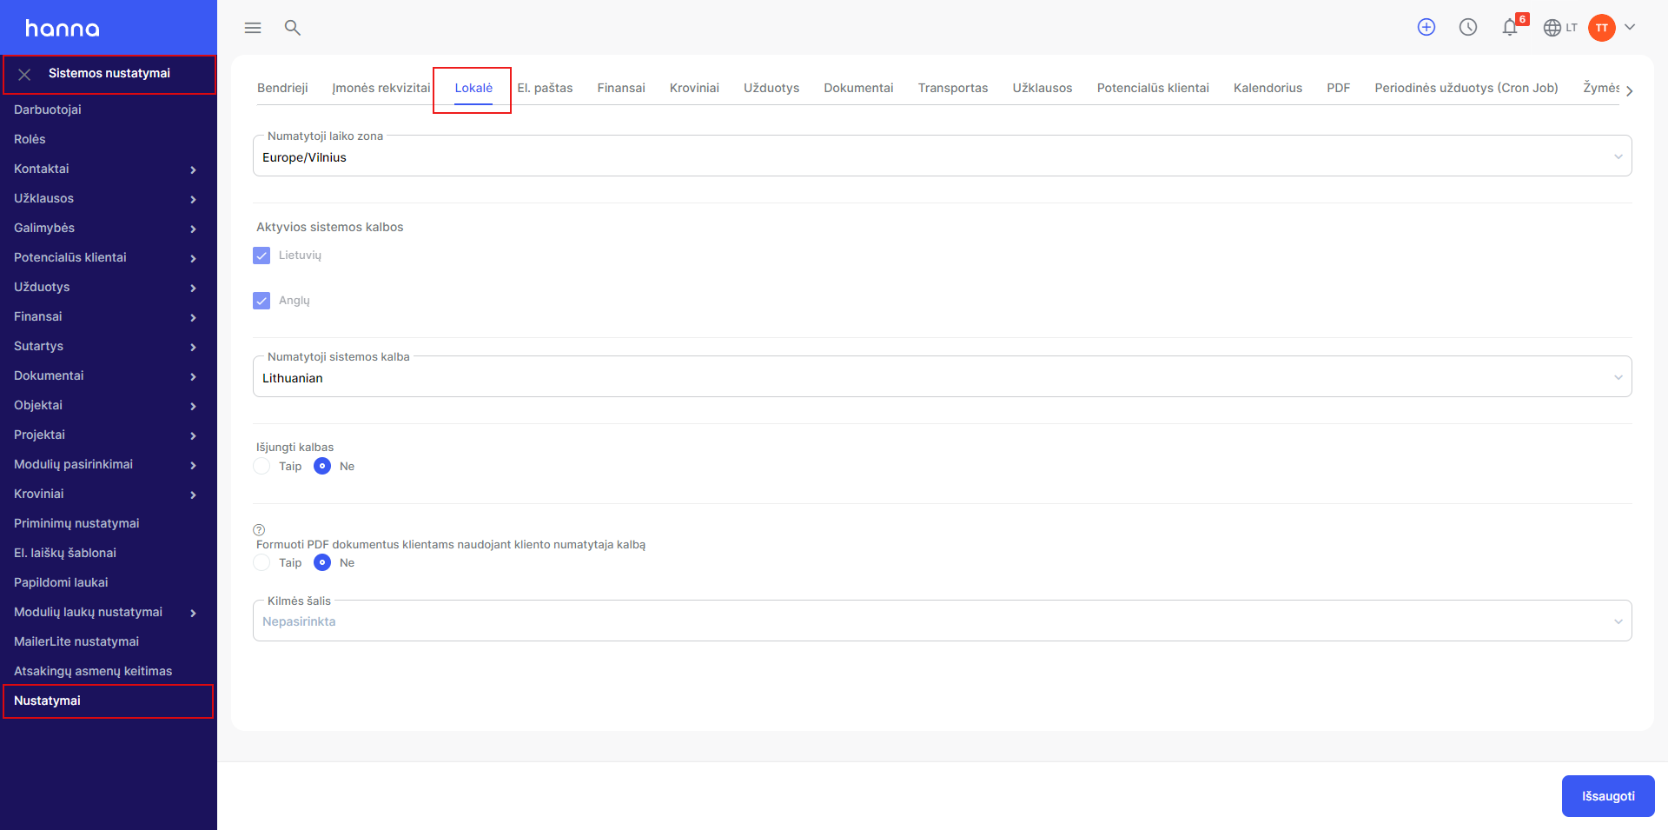Select Taip under Išjungti kalbas
Viewport: 1668px width, 830px height.
click(261, 466)
